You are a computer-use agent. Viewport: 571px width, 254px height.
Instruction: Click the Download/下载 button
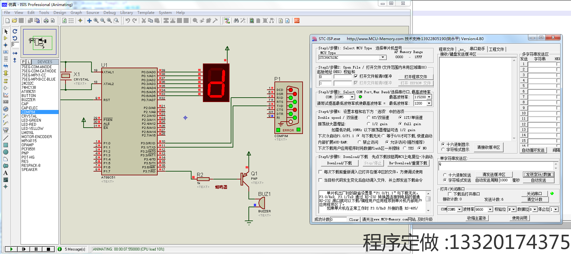[339, 163]
